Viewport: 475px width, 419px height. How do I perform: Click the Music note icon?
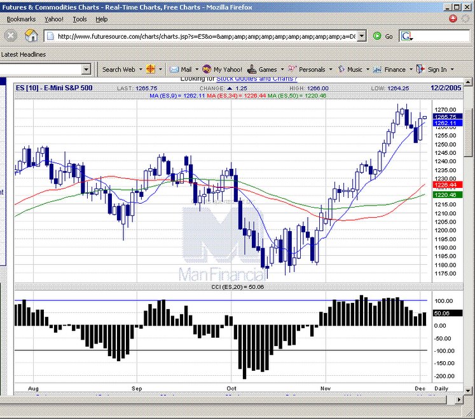tap(341, 69)
